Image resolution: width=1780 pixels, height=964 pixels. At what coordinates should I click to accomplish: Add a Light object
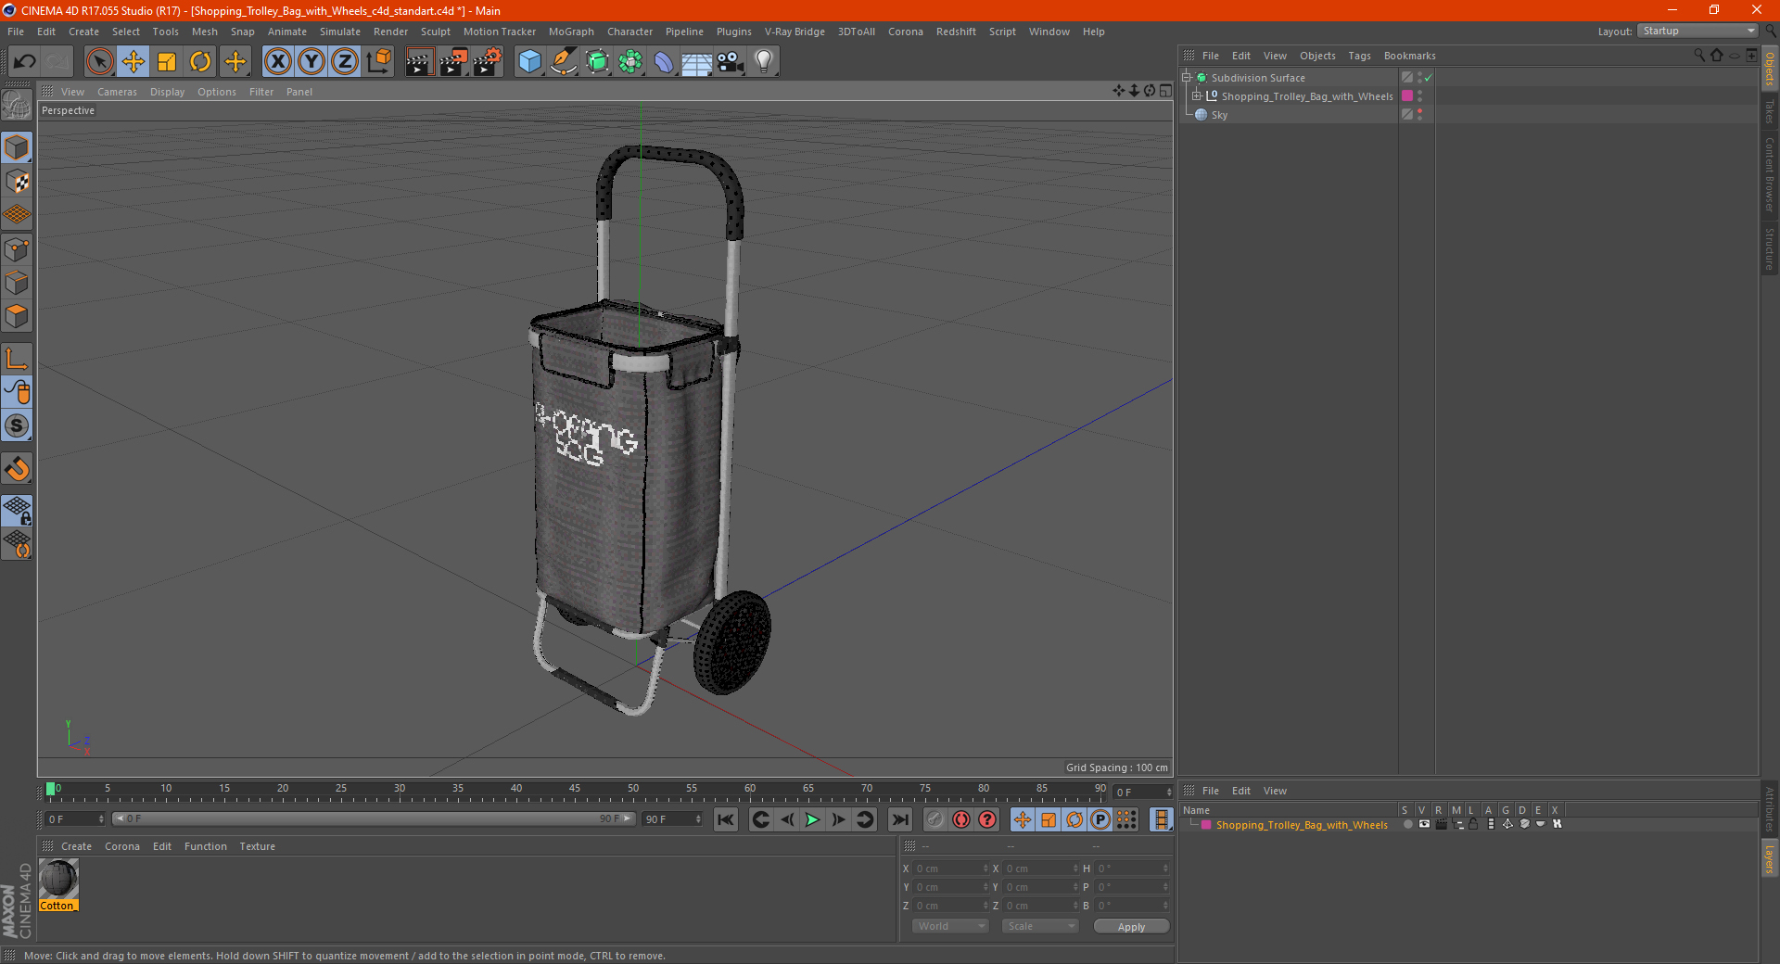[x=764, y=62]
